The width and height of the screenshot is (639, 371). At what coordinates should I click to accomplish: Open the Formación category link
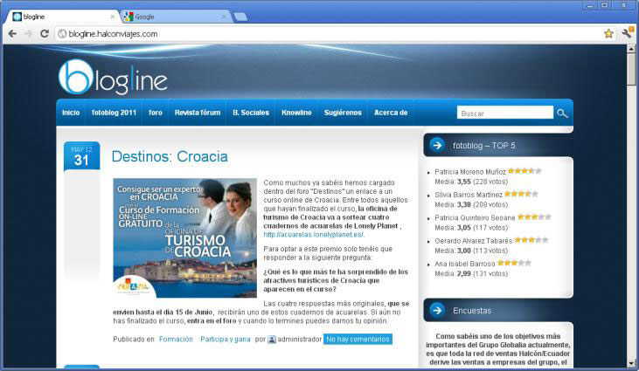point(176,340)
